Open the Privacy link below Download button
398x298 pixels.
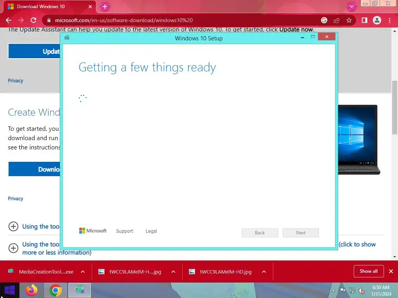click(x=16, y=198)
